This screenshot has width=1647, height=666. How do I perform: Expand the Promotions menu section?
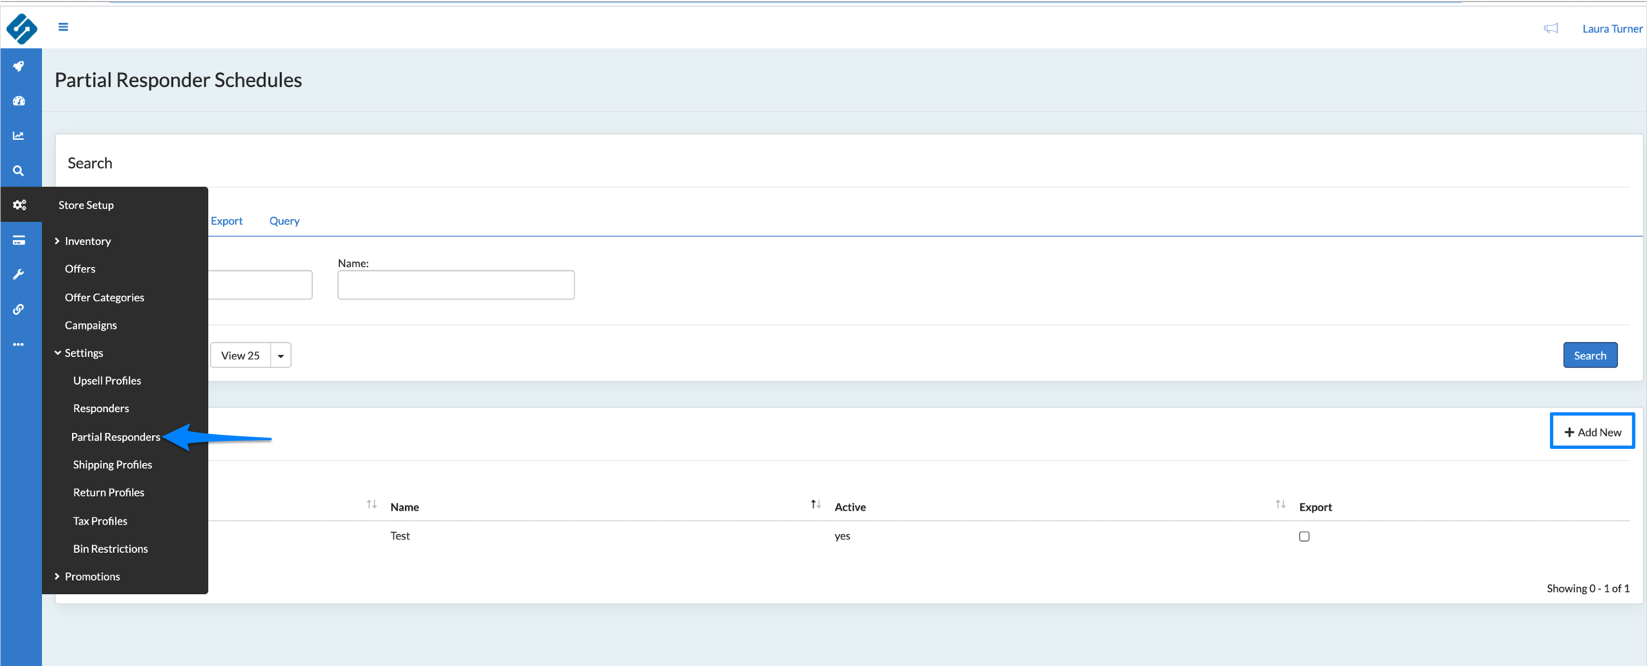[91, 577]
